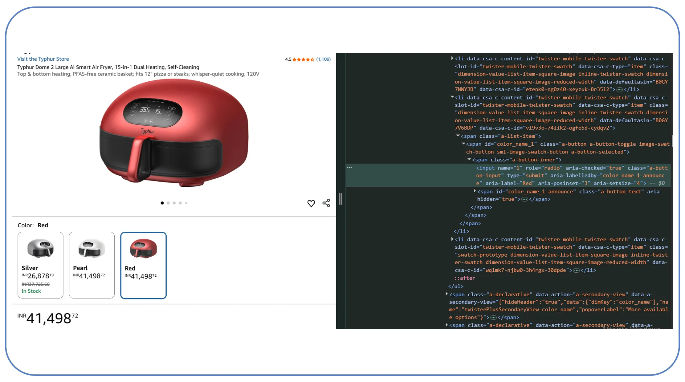The width and height of the screenshot is (685, 382).
Task: Click the large red air fryer product image
Action: [x=174, y=132]
